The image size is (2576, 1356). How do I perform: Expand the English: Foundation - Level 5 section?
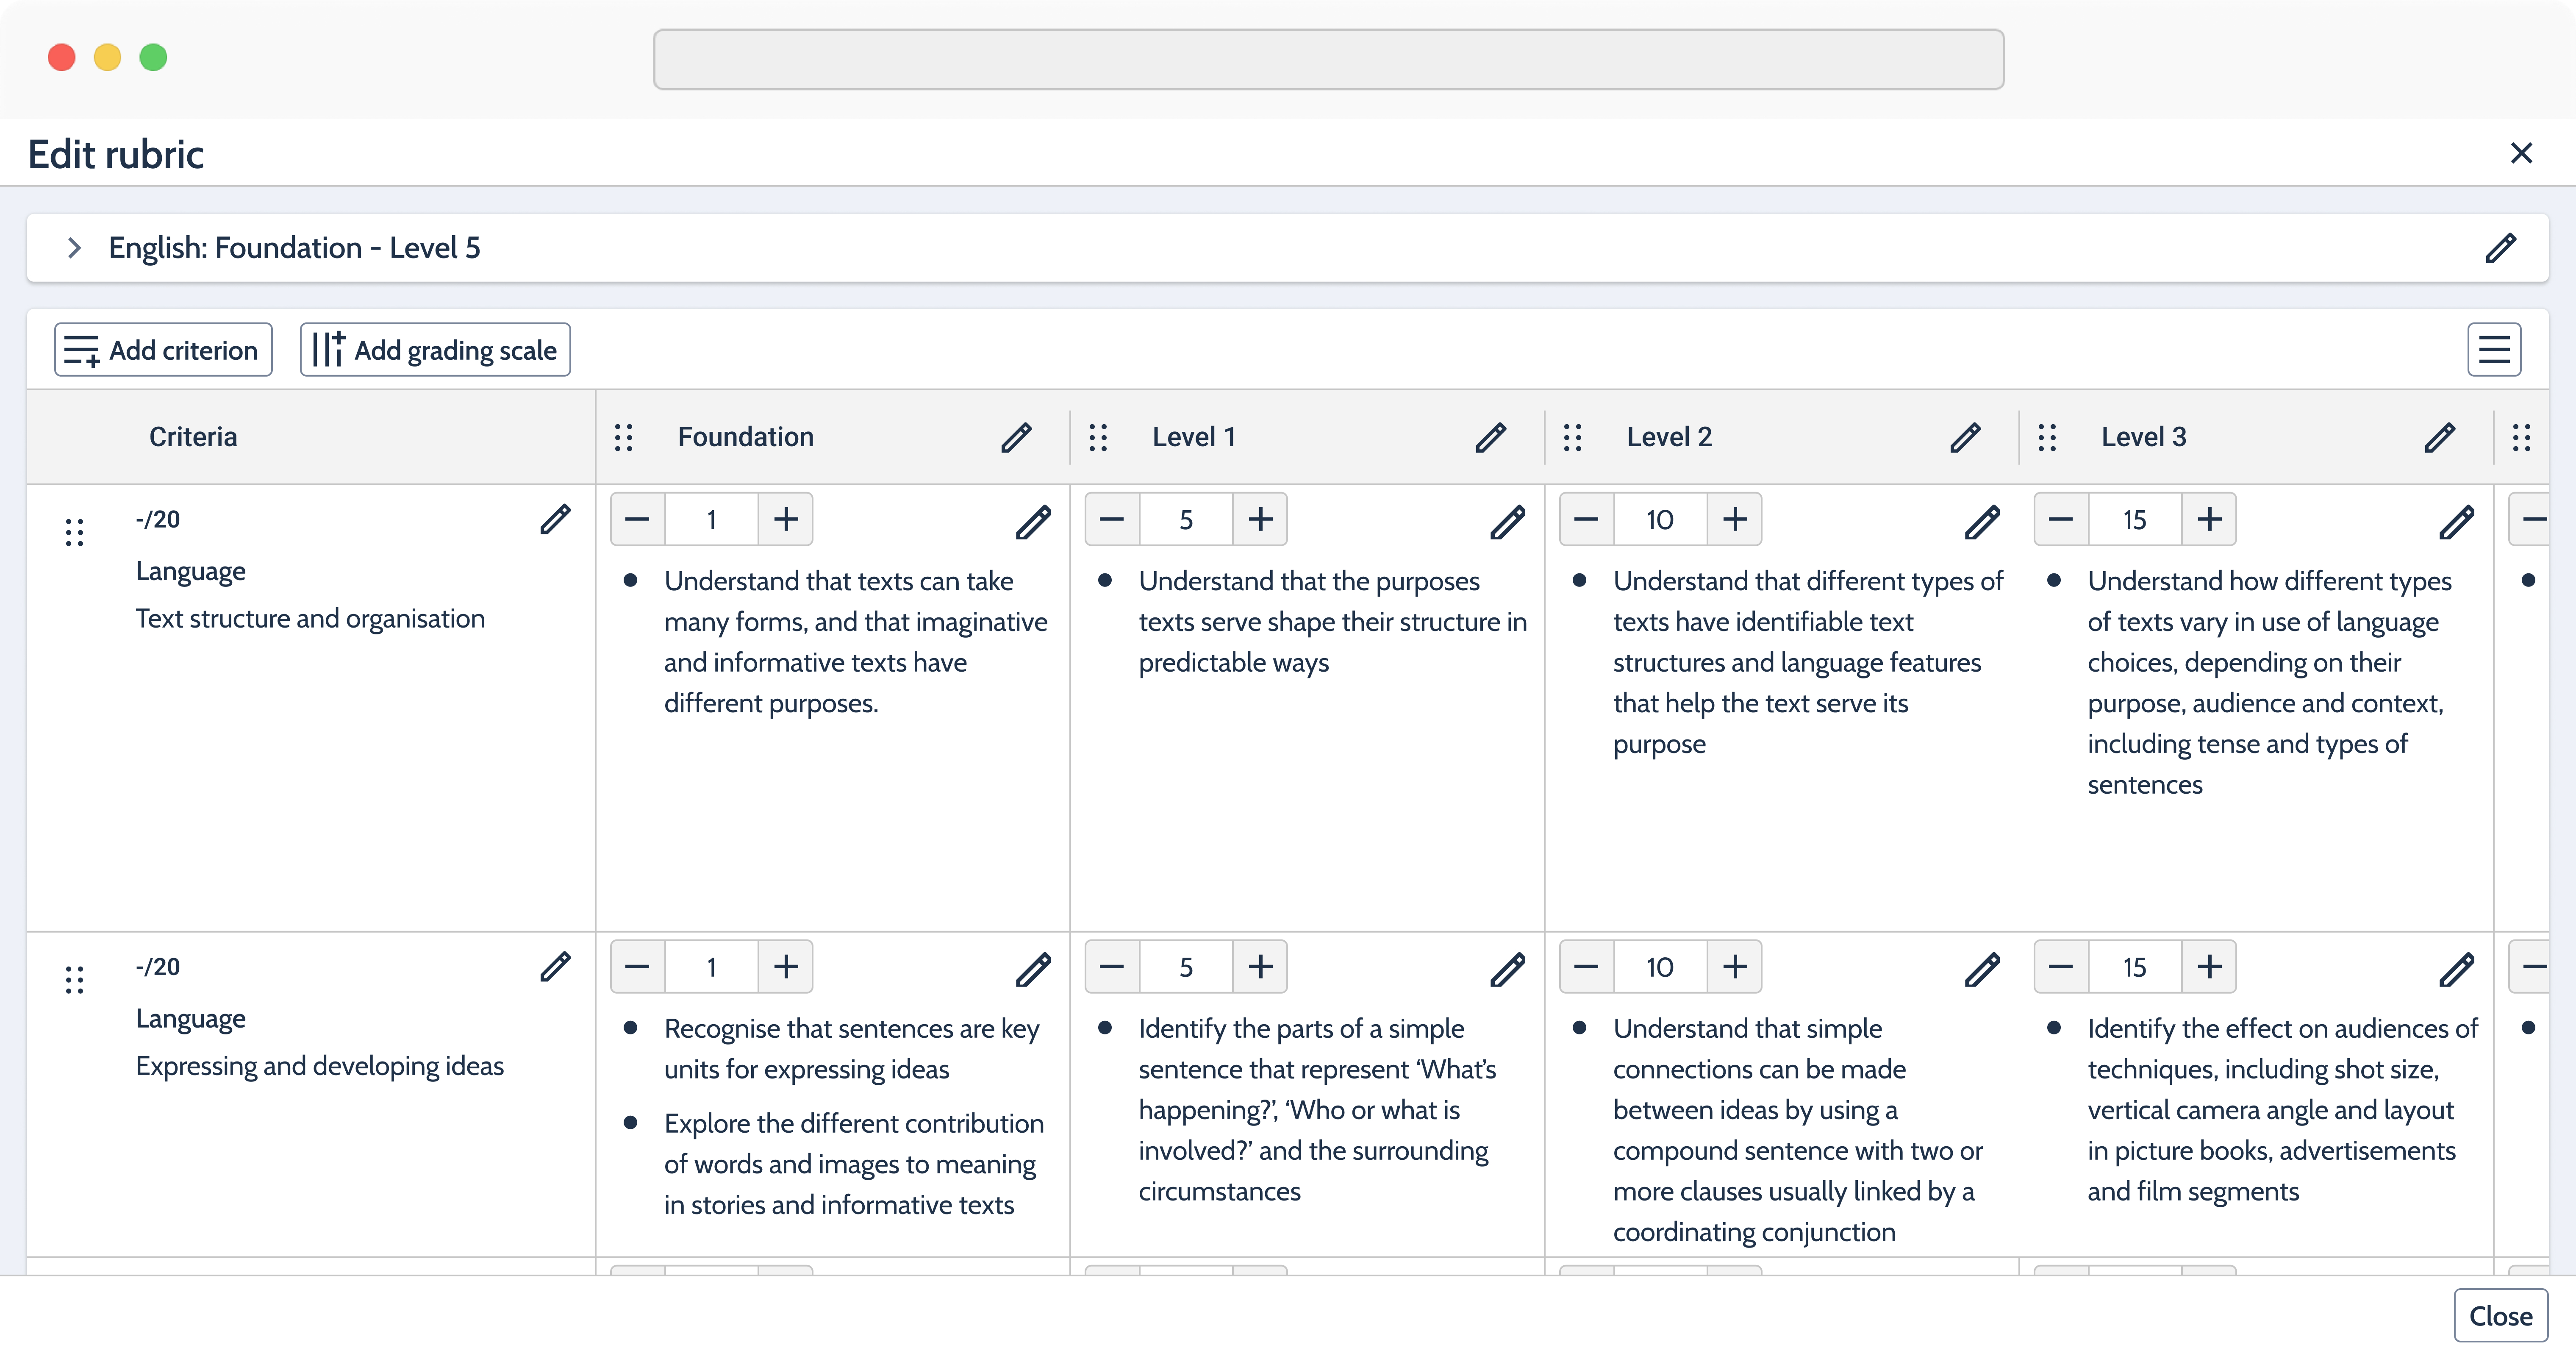coord(74,248)
